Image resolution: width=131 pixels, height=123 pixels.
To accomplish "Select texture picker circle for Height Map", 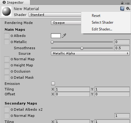I will [x=12, y=65].
